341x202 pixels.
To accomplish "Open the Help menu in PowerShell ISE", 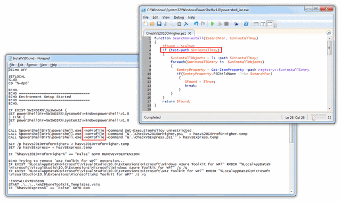I will coord(191,18).
